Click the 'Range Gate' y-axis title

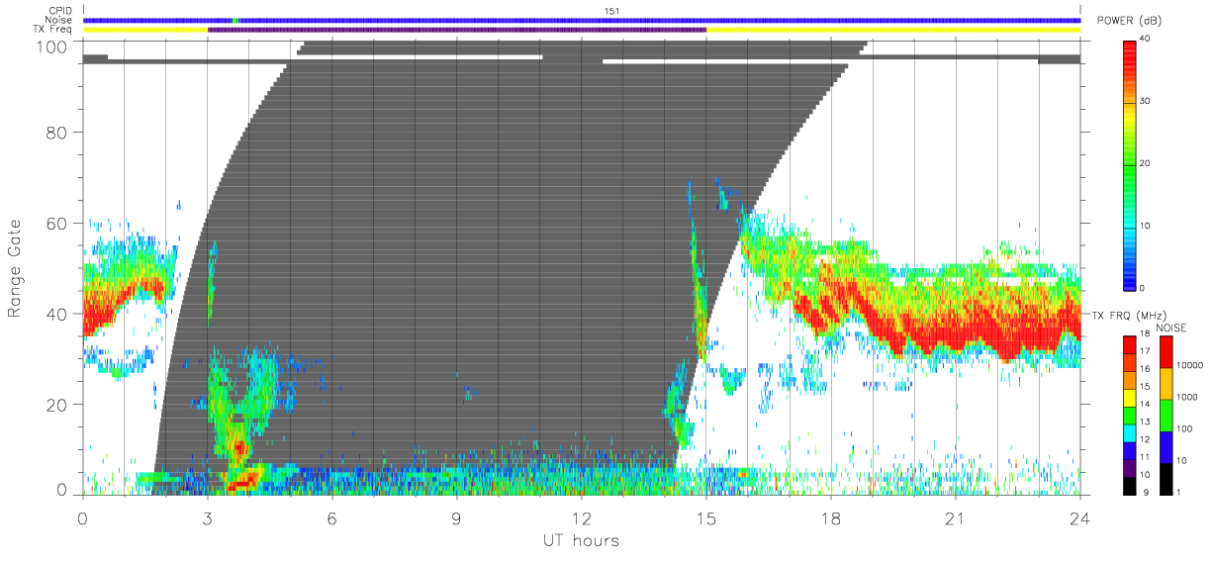(x=15, y=267)
